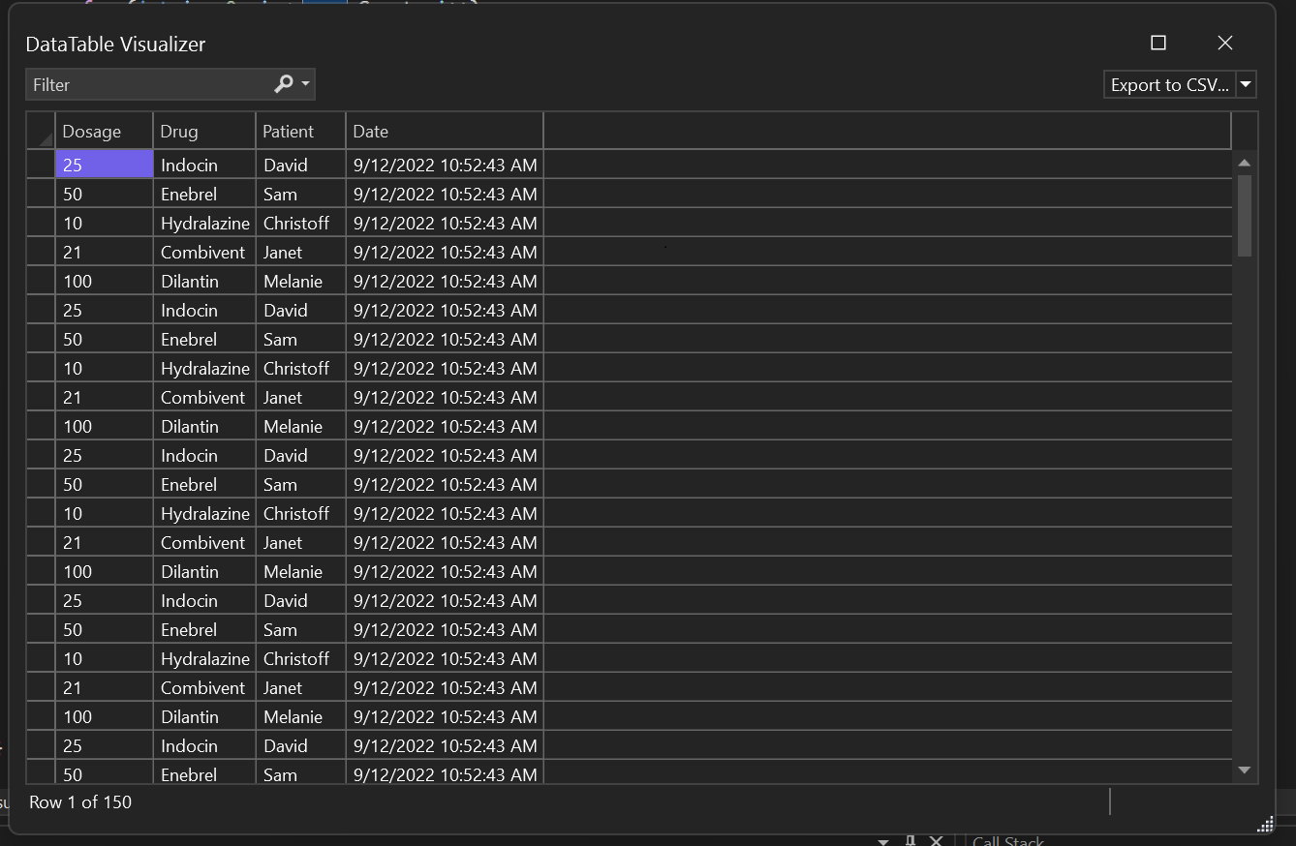Viewport: 1296px width, 846px height.
Task: Click the resize grip in the bottom-right corner
Action: (1264, 825)
